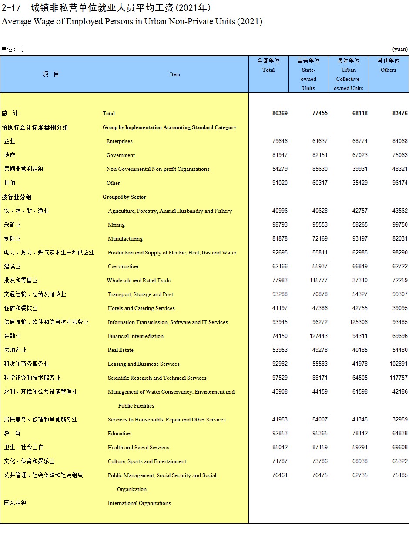Select the 'Urban Collective-owned Units' column header
This screenshot has height=538, width=409.
click(x=349, y=74)
